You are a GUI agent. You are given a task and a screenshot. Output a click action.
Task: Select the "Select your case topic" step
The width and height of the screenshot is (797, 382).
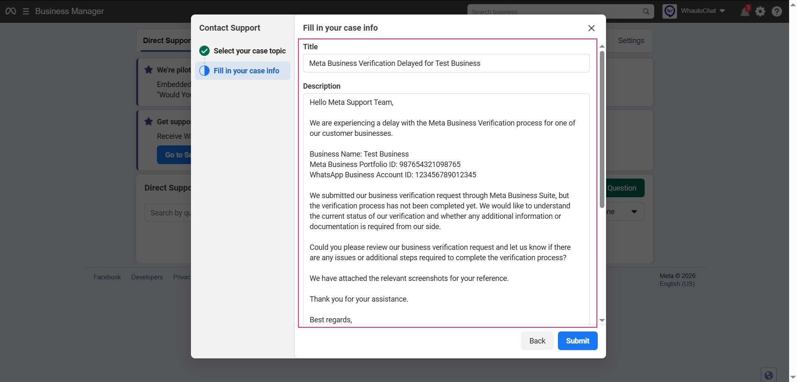tap(243, 51)
